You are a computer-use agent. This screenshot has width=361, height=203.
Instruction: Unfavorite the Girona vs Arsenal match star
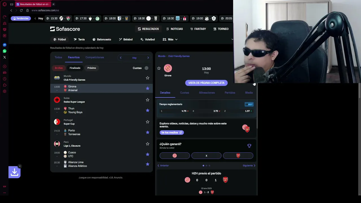coord(148,88)
